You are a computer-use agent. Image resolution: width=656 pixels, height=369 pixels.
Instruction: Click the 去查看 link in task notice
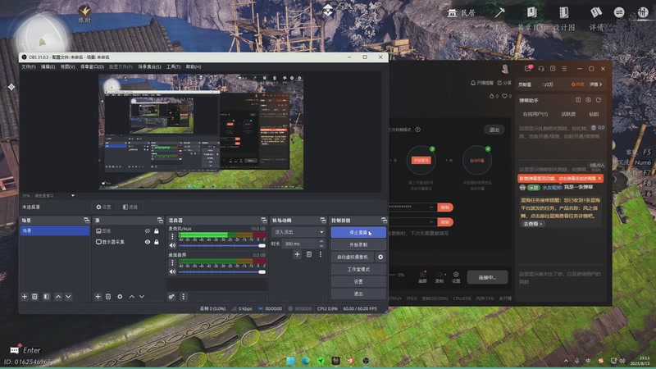(532, 224)
